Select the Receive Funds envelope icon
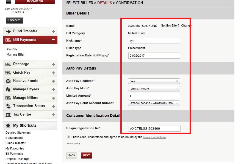Viewport: 241px width, 164px height. 8,81
